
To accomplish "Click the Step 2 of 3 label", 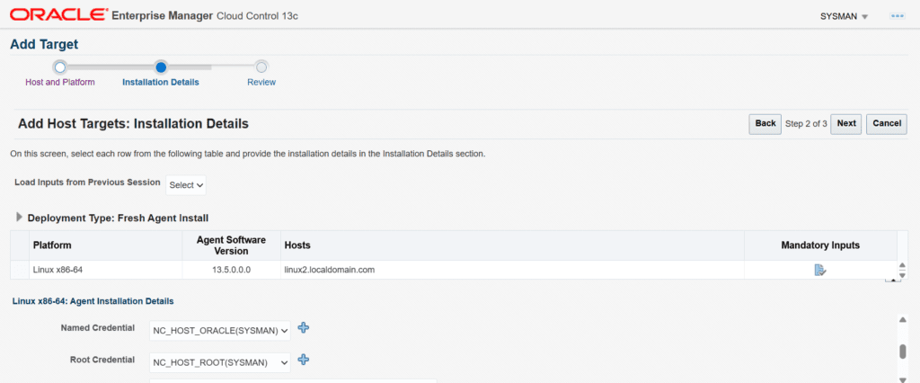I will point(806,124).
